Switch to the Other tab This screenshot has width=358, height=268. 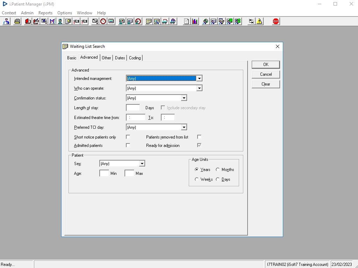pos(106,58)
